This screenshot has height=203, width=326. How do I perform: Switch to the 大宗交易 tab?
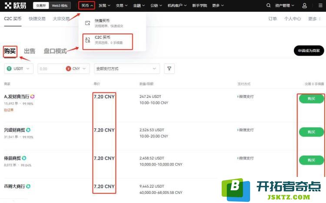(x=61, y=19)
